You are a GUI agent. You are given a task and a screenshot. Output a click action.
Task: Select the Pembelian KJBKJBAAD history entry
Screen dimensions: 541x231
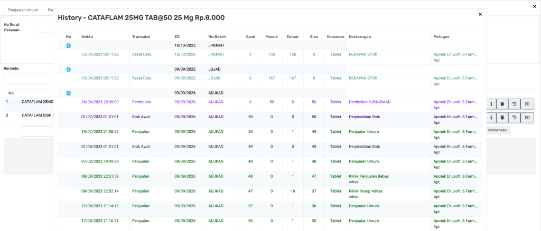click(370, 102)
